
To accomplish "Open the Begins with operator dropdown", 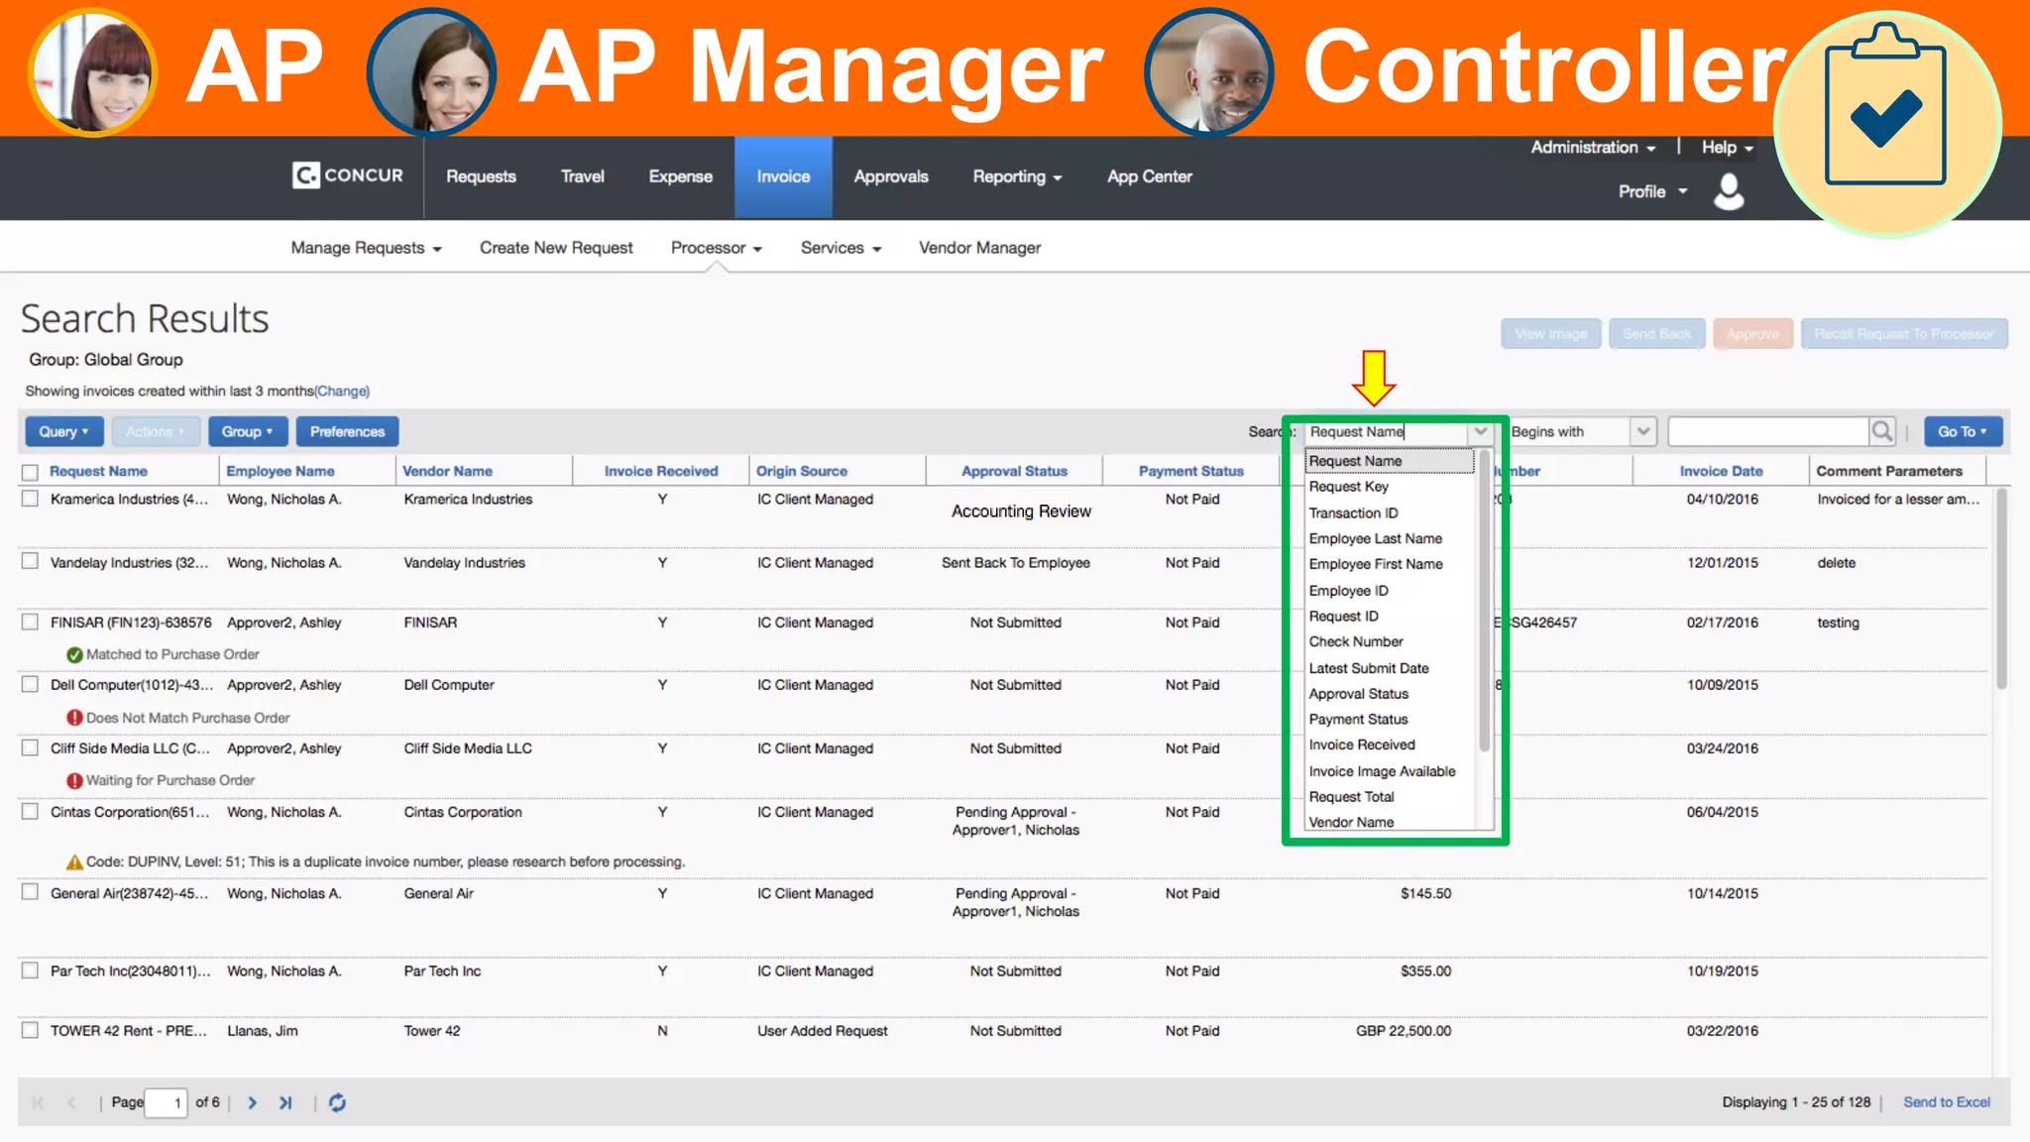I will click(1643, 431).
